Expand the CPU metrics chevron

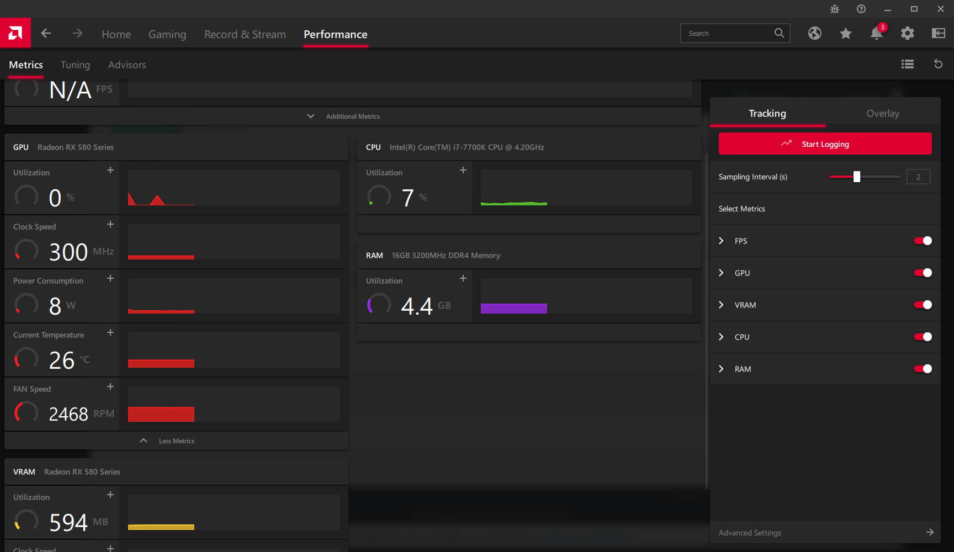[x=721, y=337]
